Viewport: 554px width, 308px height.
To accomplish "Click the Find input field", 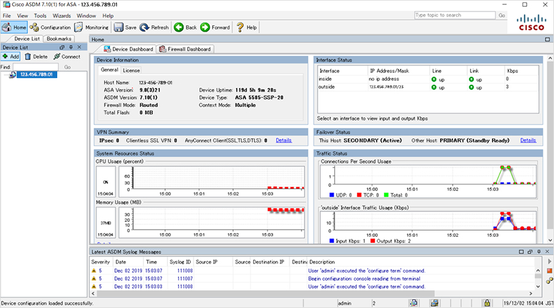I will (36, 67).
